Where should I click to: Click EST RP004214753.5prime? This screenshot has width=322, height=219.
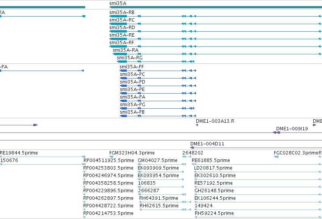pos(109,213)
